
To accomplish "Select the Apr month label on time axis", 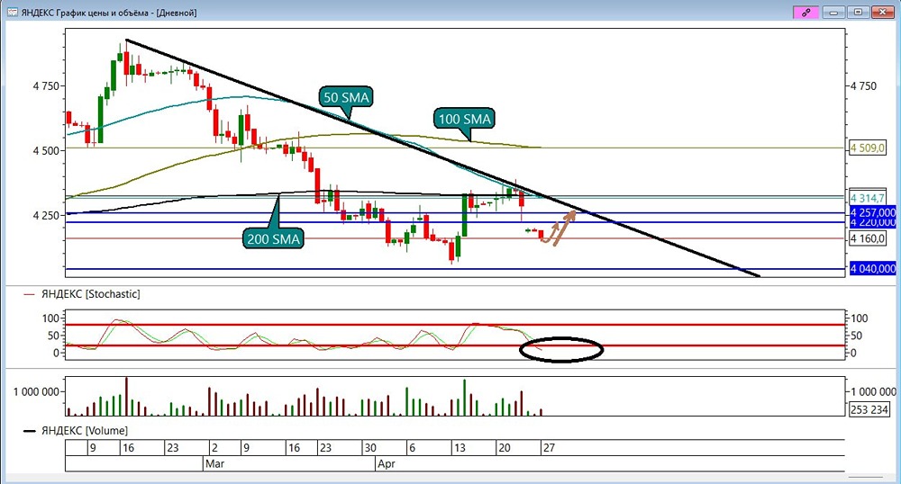I will 387,463.
